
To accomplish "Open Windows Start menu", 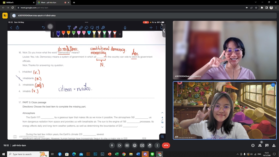I will tap(3, 154).
